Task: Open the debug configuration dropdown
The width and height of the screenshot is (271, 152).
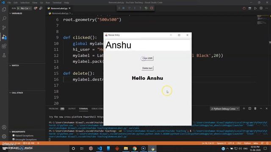Action: coord(25,8)
